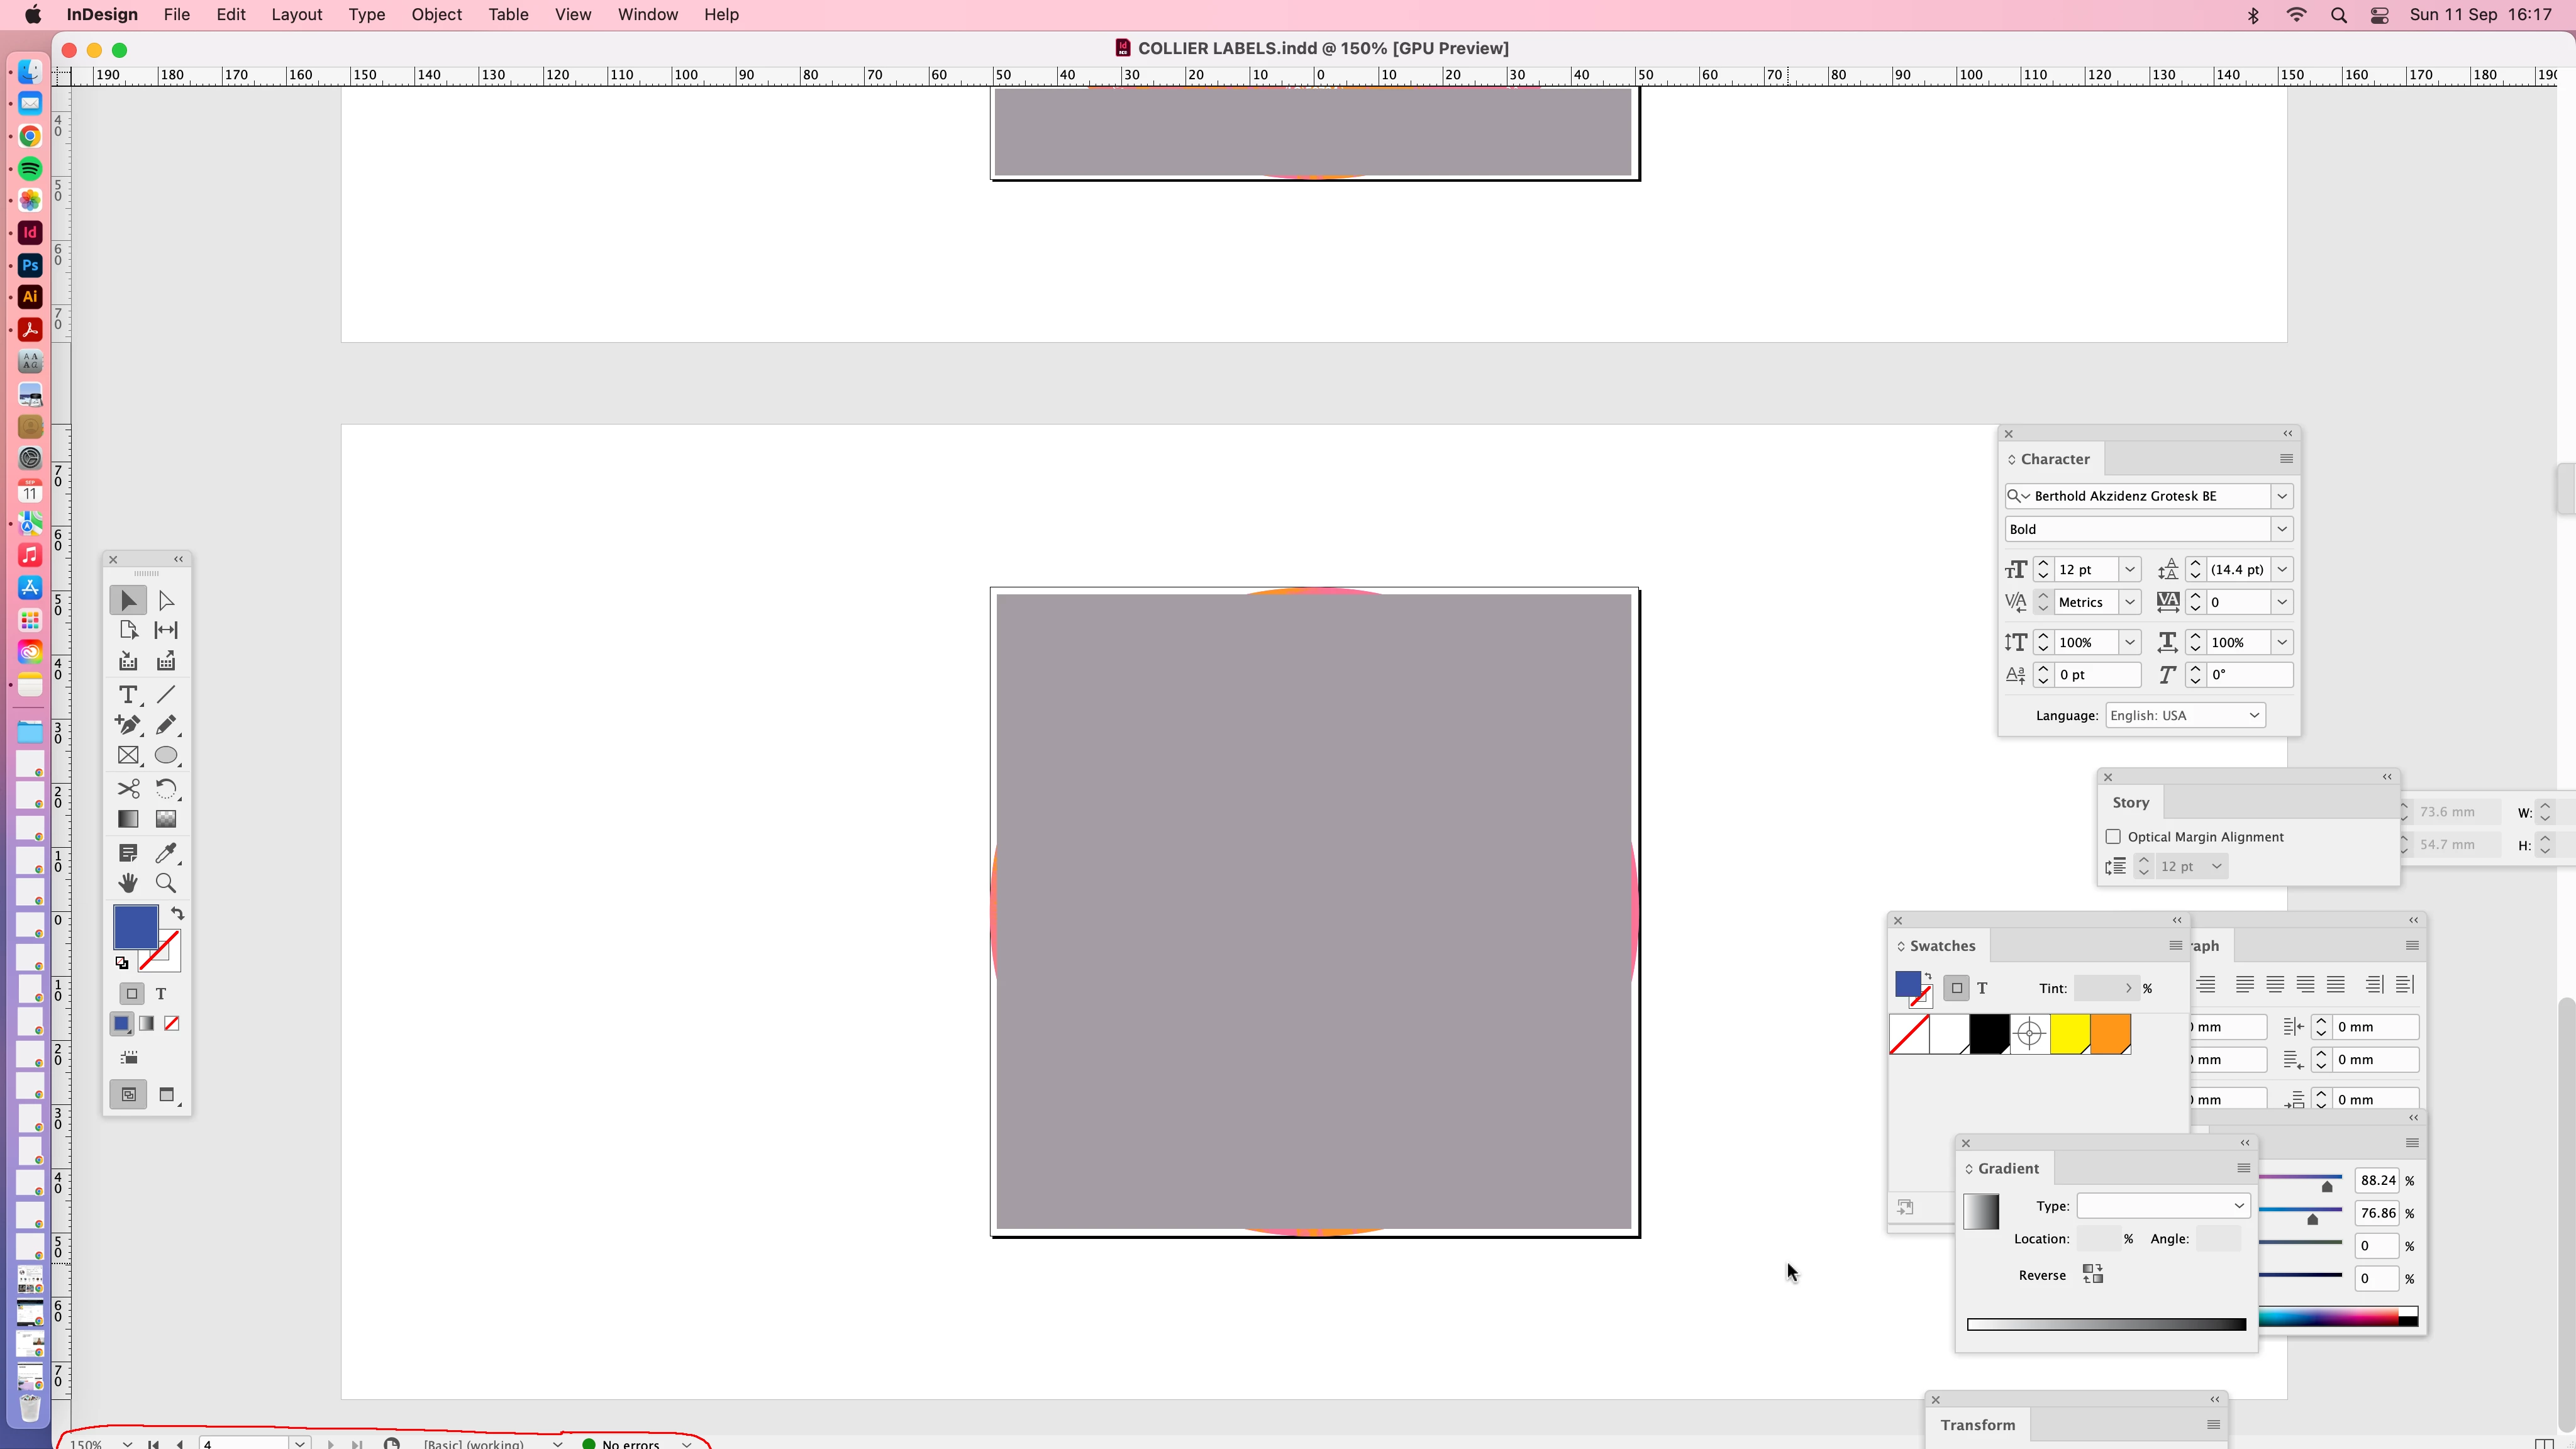This screenshot has width=2576, height=1449.
Task: Open the font style Bold dropdown
Action: click(2282, 529)
